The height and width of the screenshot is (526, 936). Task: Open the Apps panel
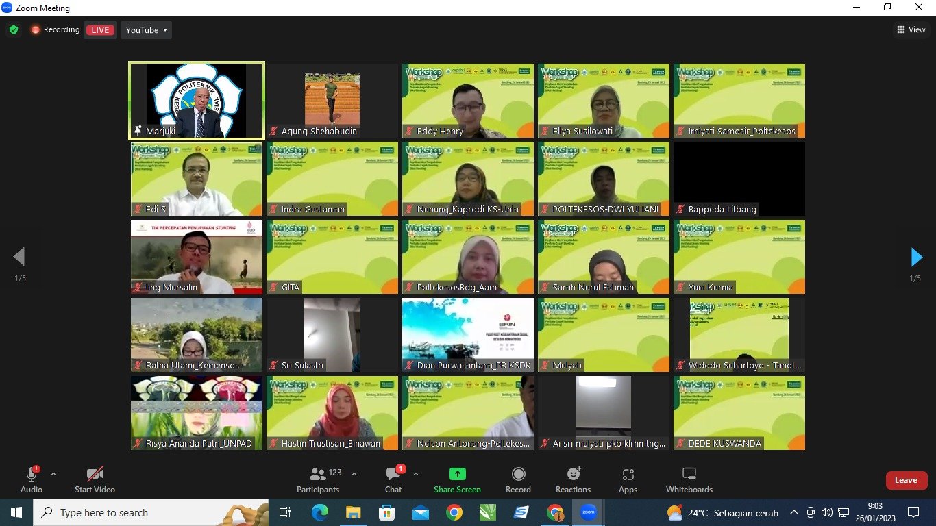(x=628, y=479)
